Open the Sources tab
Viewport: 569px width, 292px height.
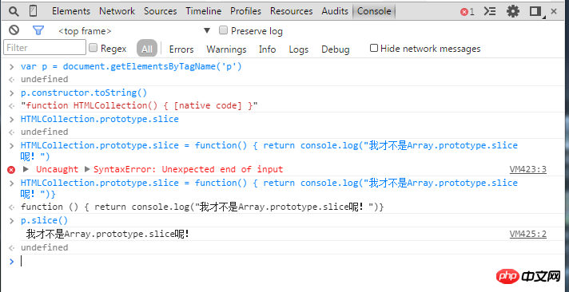(161, 11)
